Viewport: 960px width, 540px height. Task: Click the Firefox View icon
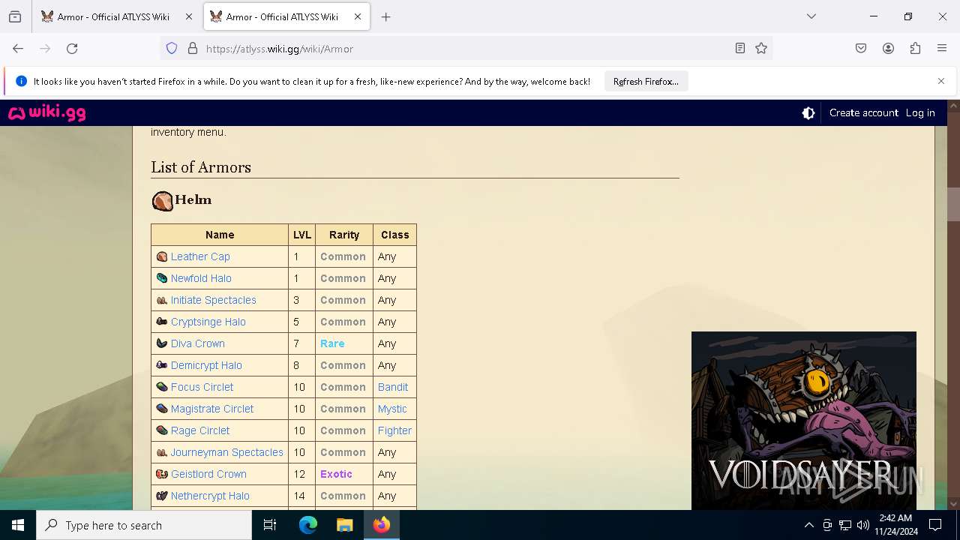15,16
